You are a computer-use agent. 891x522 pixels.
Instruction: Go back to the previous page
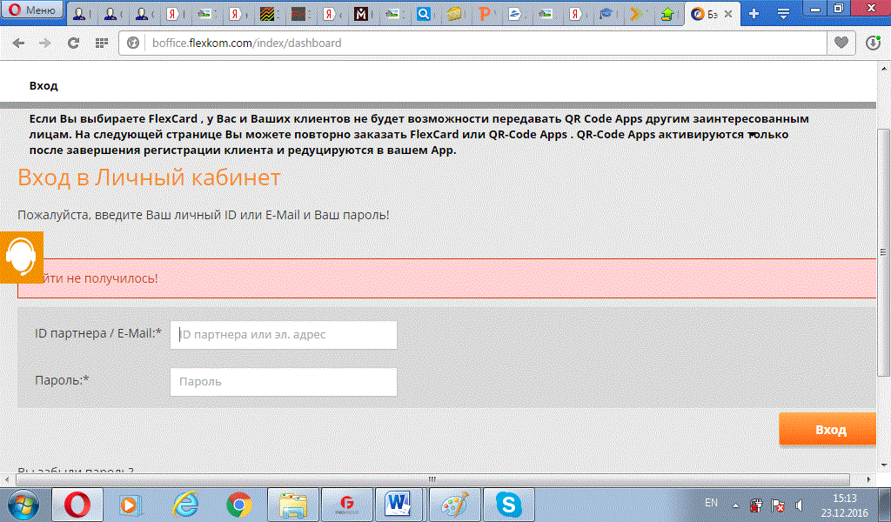[19, 43]
